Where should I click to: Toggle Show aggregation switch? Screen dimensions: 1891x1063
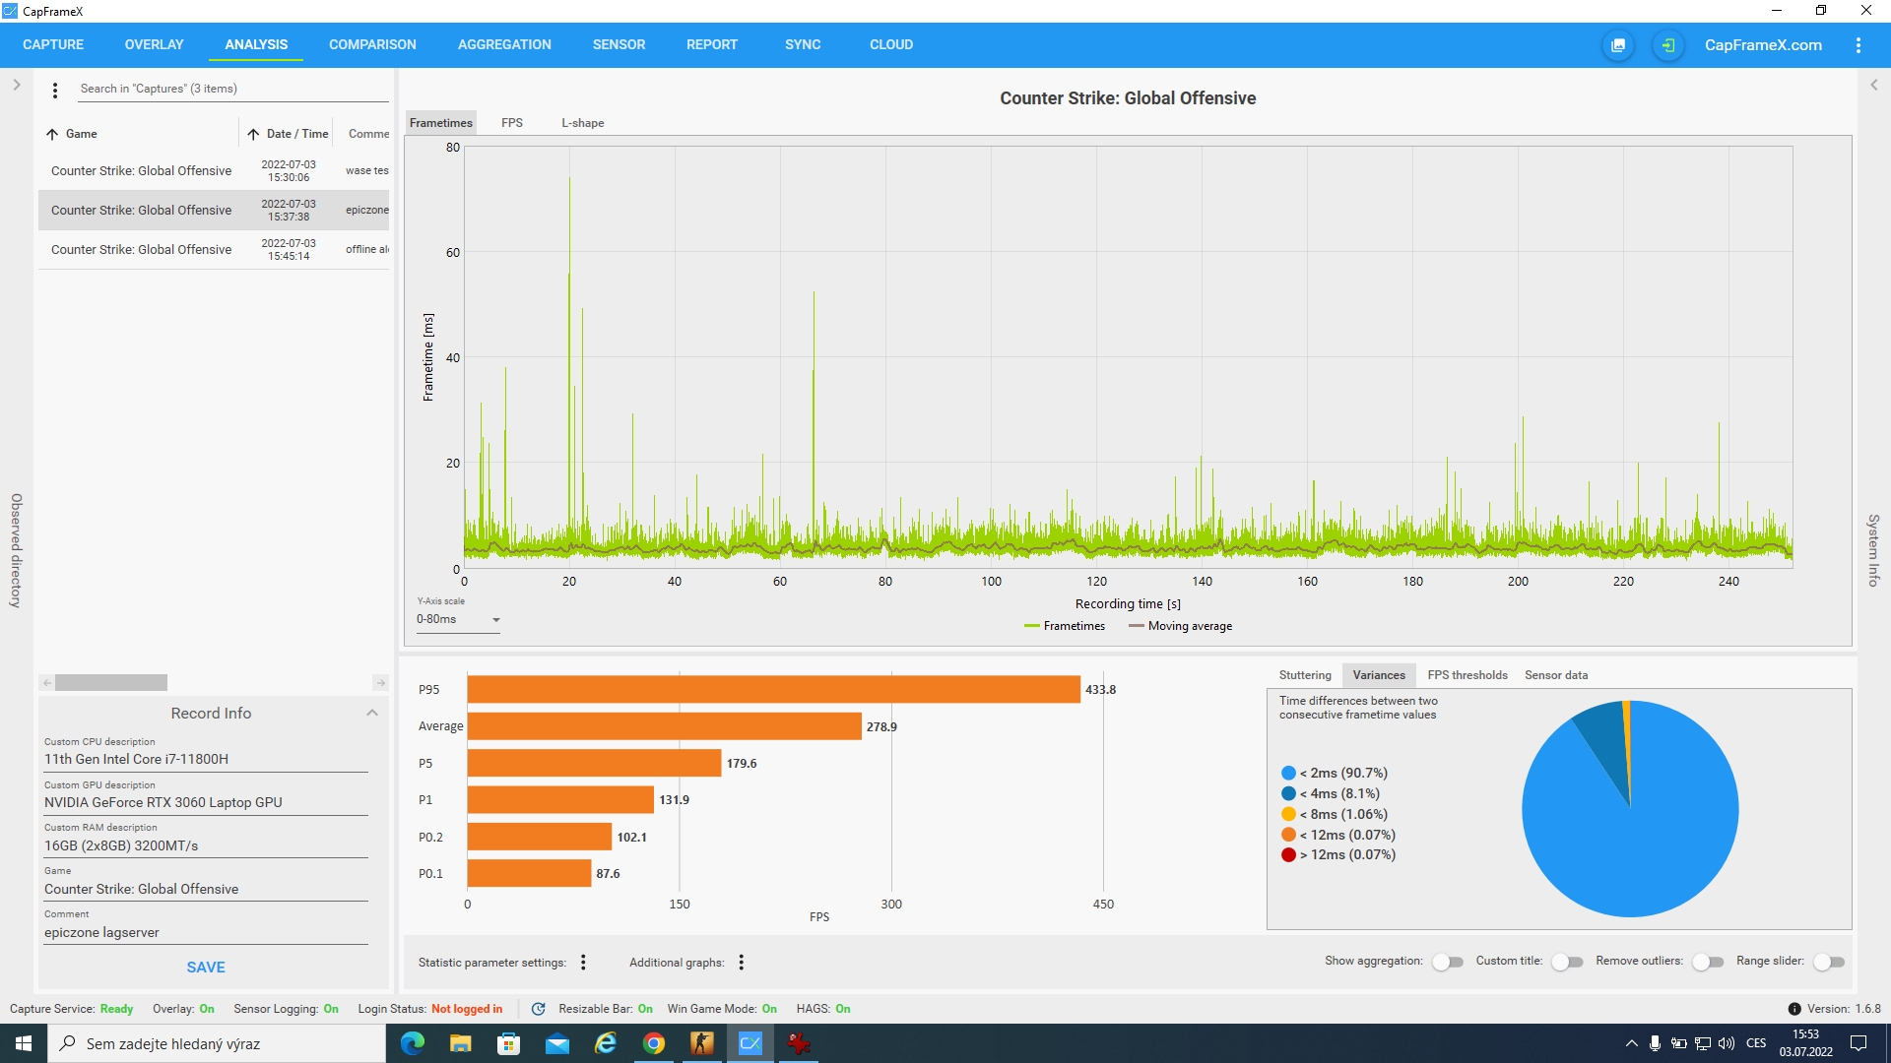(x=1447, y=962)
